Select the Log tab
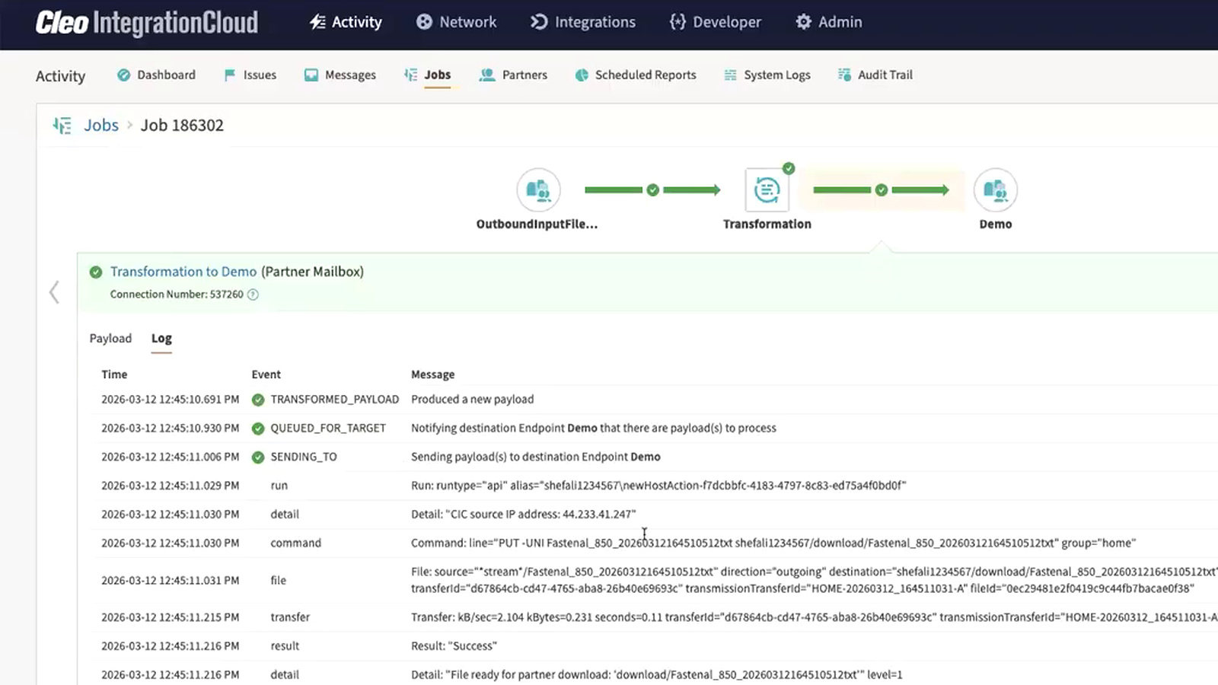This screenshot has height=685, width=1218. (x=161, y=338)
